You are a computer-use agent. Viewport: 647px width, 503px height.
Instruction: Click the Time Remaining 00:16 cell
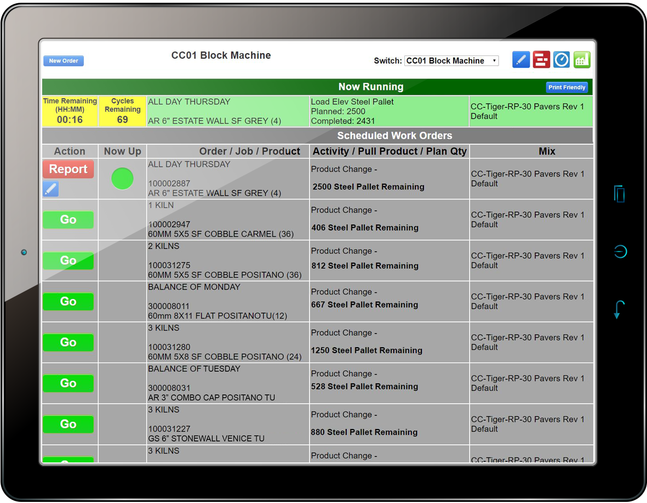coord(70,111)
